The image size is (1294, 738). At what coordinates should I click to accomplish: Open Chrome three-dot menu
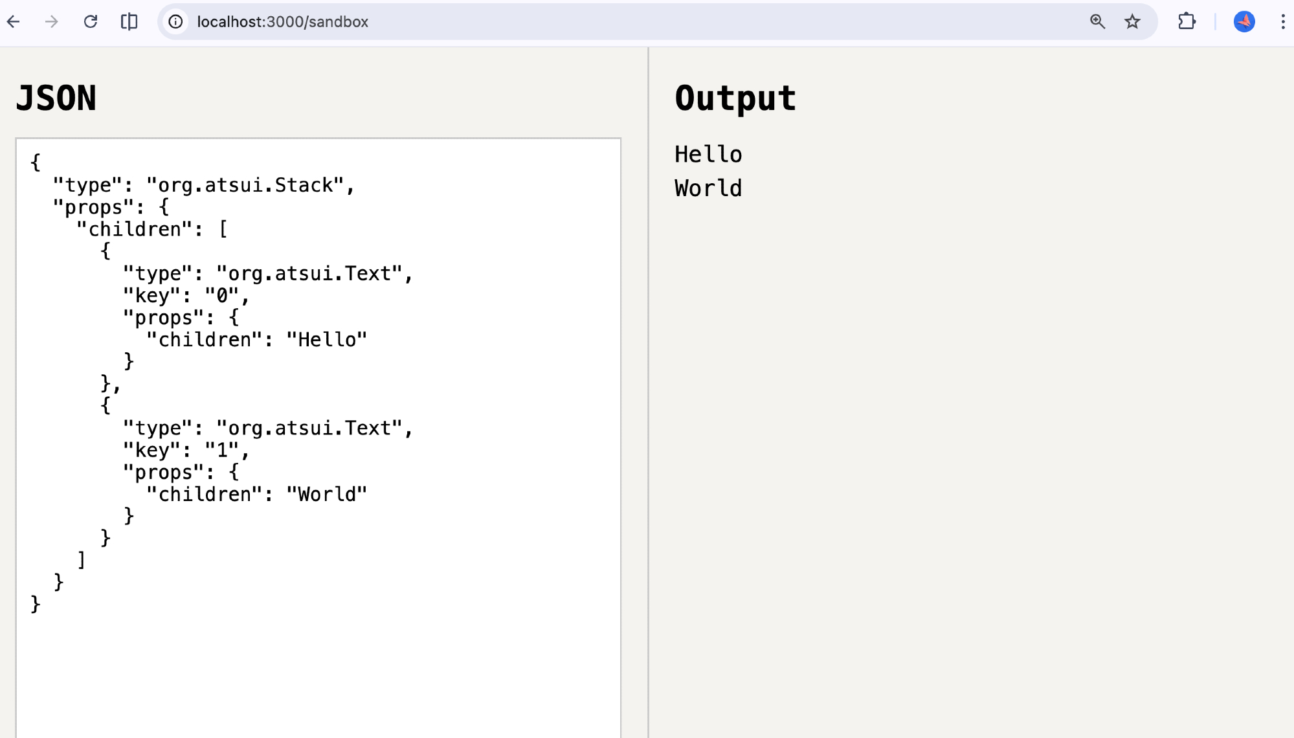point(1282,21)
